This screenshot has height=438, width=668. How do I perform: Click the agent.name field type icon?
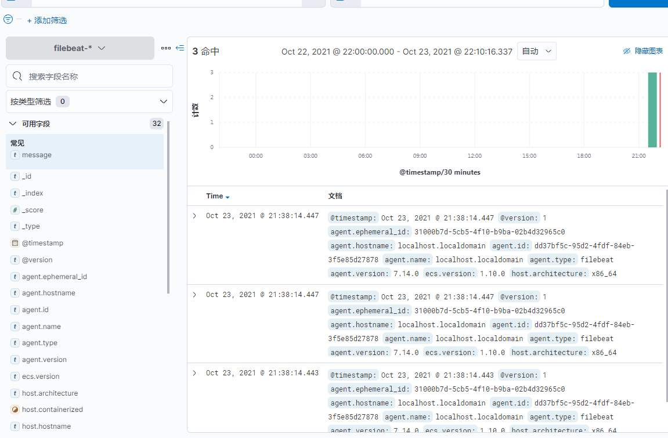pos(15,327)
